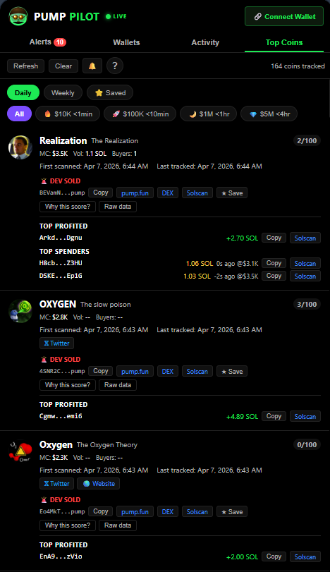The image size is (330, 572).
Task: Open Twitter link for OXYGEN slow poison
Action: (x=57, y=343)
